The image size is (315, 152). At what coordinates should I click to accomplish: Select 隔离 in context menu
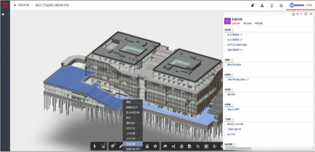(x=133, y=102)
